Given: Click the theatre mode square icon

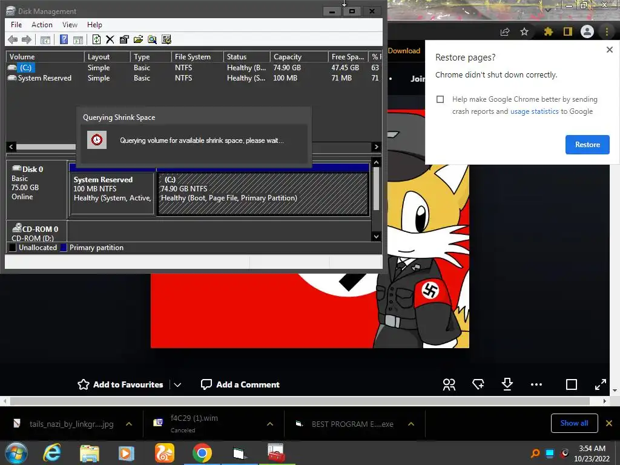Looking at the screenshot, I should pos(572,384).
